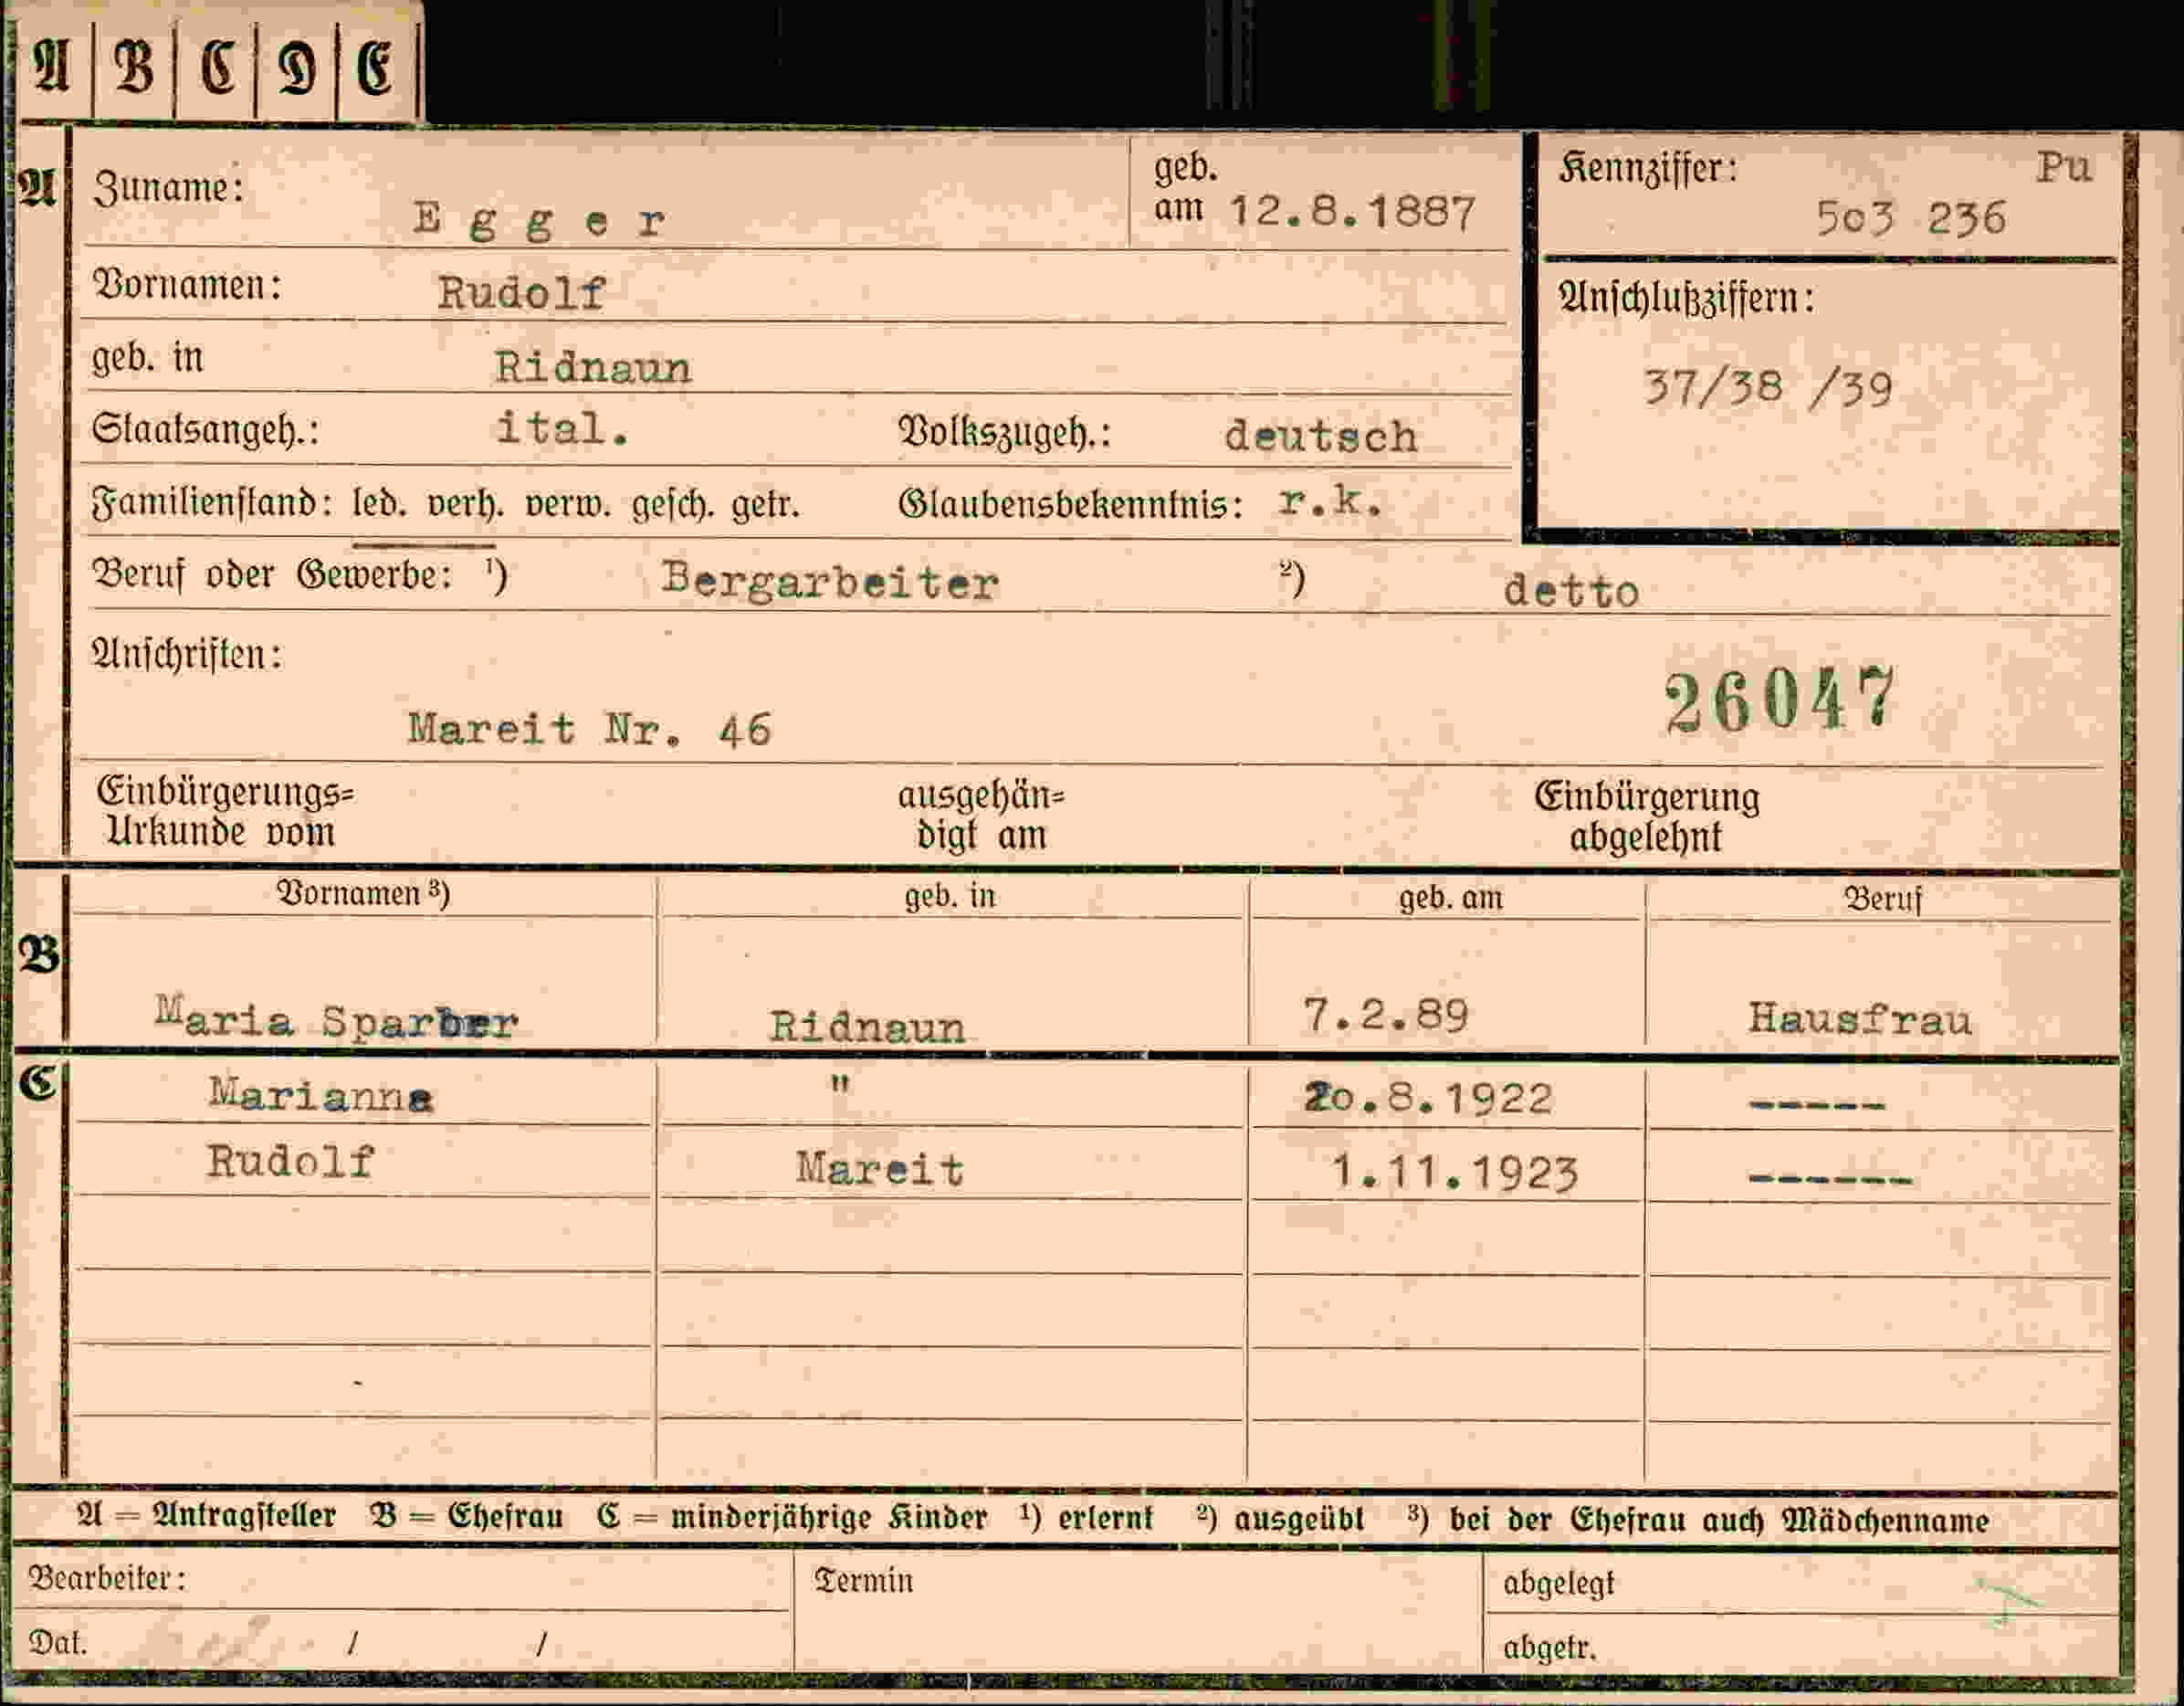Viewport: 2184px width, 1706px height.
Task: Click the child name 'Marianna'
Action: click(320, 1094)
